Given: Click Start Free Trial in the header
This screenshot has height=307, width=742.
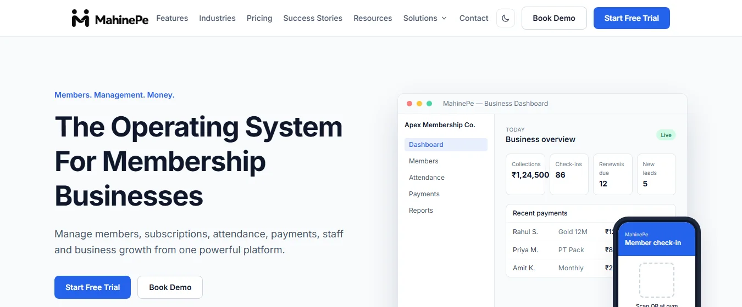Looking at the screenshot, I should (x=632, y=18).
